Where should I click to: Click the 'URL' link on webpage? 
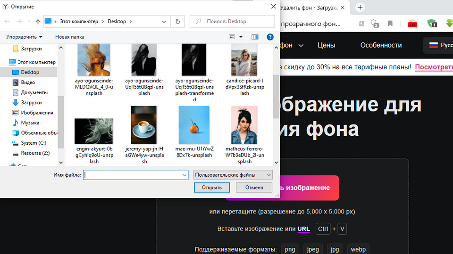(303, 229)
